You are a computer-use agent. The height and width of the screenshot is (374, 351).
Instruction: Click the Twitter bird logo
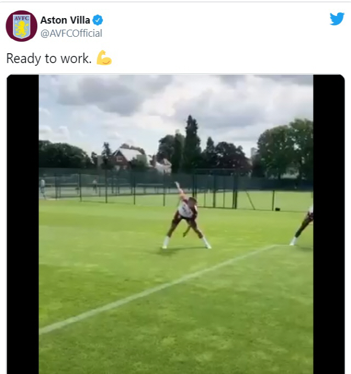pos(337,19)
